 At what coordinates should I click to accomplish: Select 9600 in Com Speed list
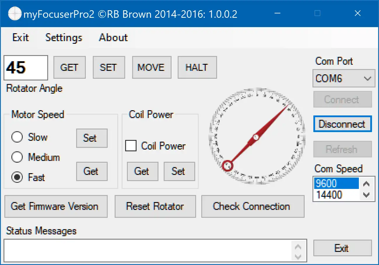[336, 183]
